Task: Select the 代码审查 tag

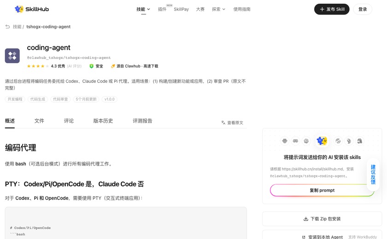Action: pos(60,99)
